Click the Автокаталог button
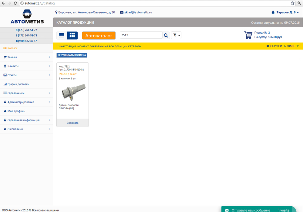Image resolution: width=303 pixels, height=212 pixels. (x=99, y=35)
